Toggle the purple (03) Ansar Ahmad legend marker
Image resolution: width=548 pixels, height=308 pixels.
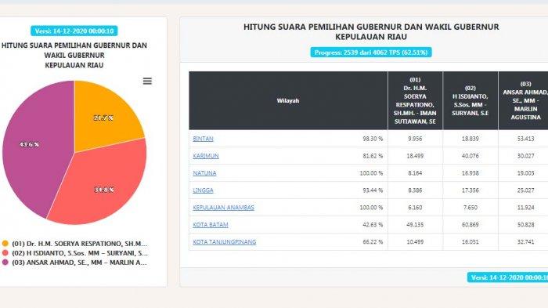(5, 262)
